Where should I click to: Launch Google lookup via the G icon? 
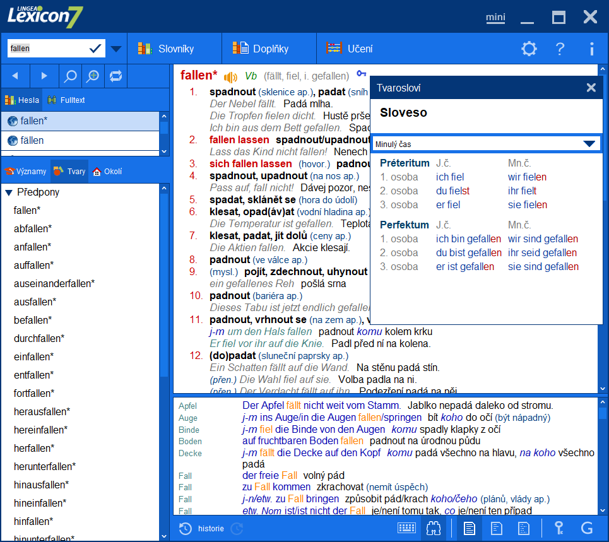click(588, 529)
